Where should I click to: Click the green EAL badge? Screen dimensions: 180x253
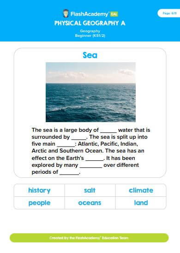click(114, 14)
